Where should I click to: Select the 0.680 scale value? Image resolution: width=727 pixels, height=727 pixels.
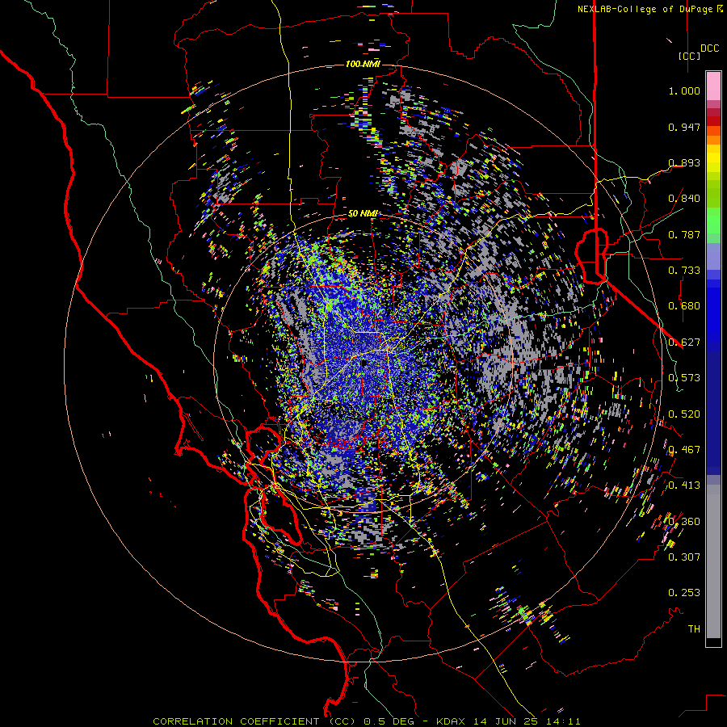click(684, 306)
